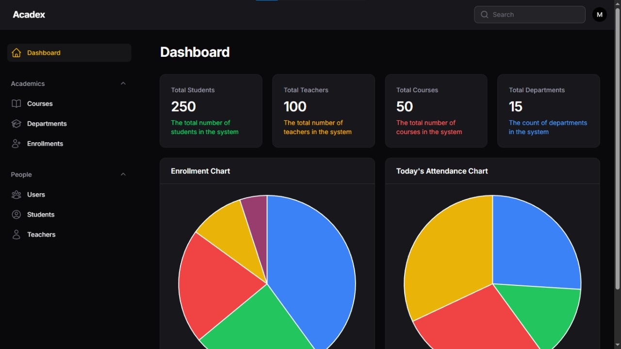The height and width of the screenshot is (349, 621).
Task: Collapse the Academics sidebar section
Action: 123,83
